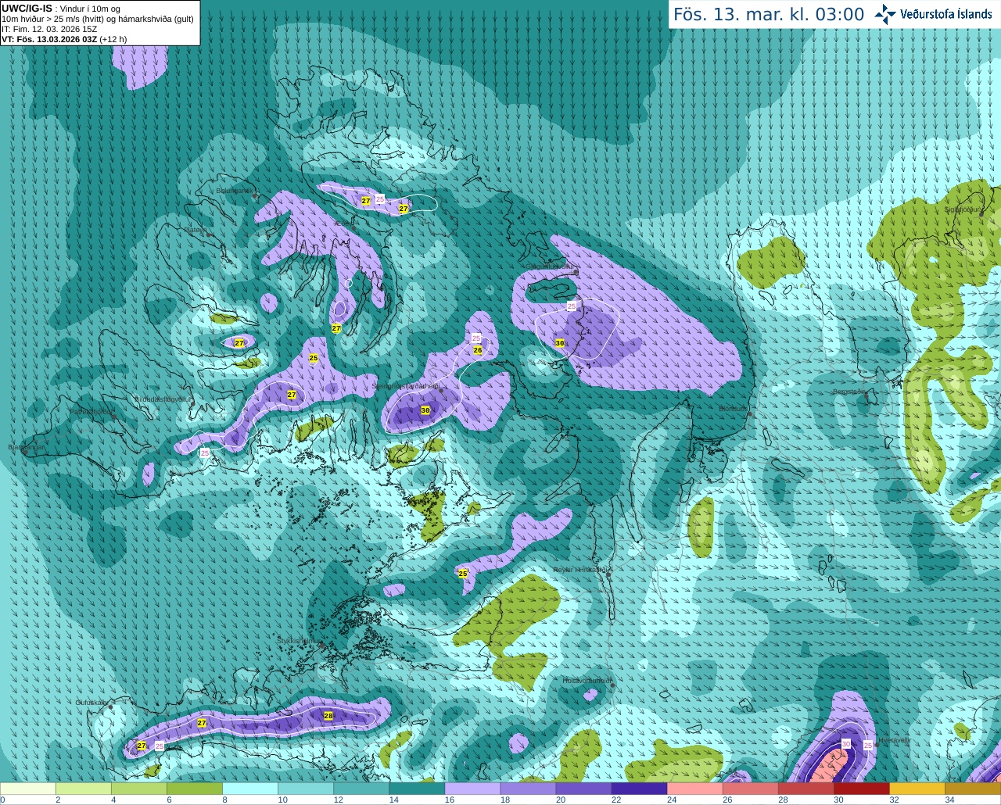
Task: Click the Gjögurflugvöllur station label
Action: pyautogui.click(x=551, y=267)
